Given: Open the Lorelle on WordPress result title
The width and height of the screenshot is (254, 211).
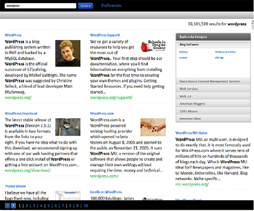Looking at the screenshot, I should coord(106,192).
